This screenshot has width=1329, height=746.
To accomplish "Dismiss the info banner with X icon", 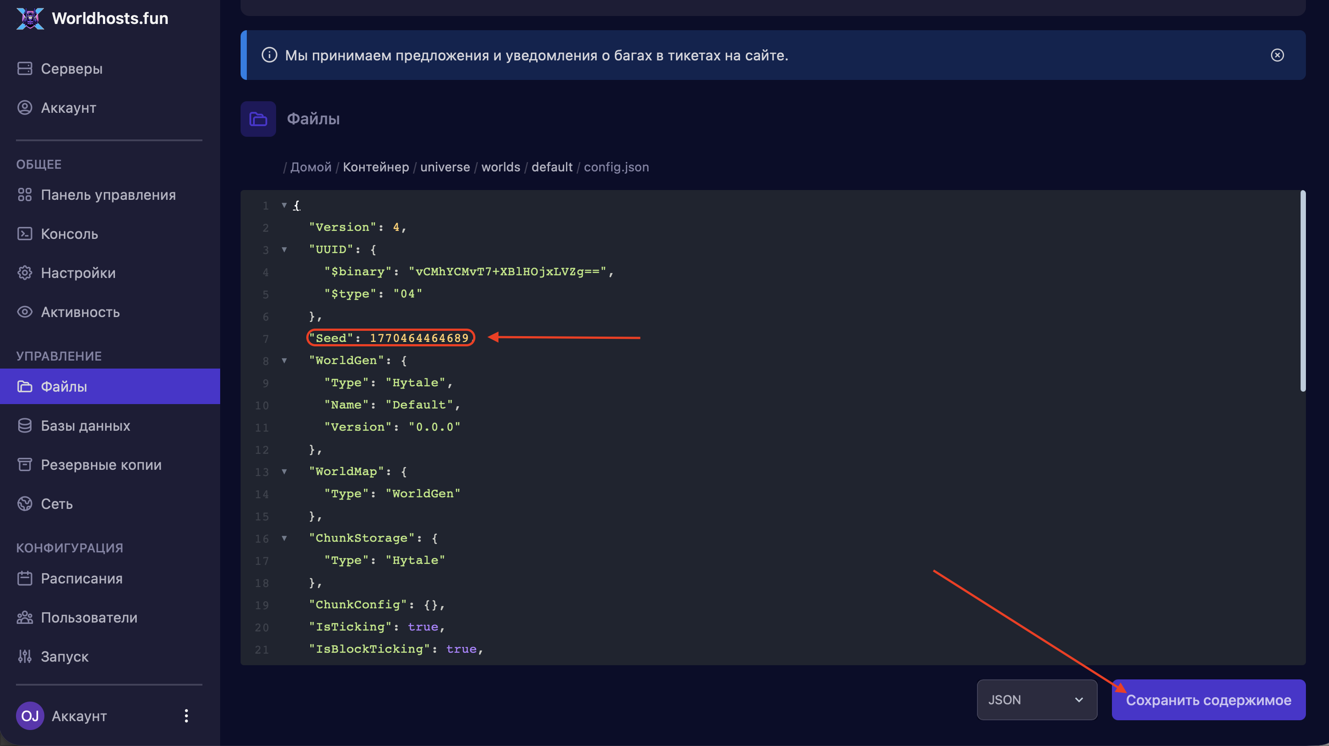I will click(x=1277, y=55).
